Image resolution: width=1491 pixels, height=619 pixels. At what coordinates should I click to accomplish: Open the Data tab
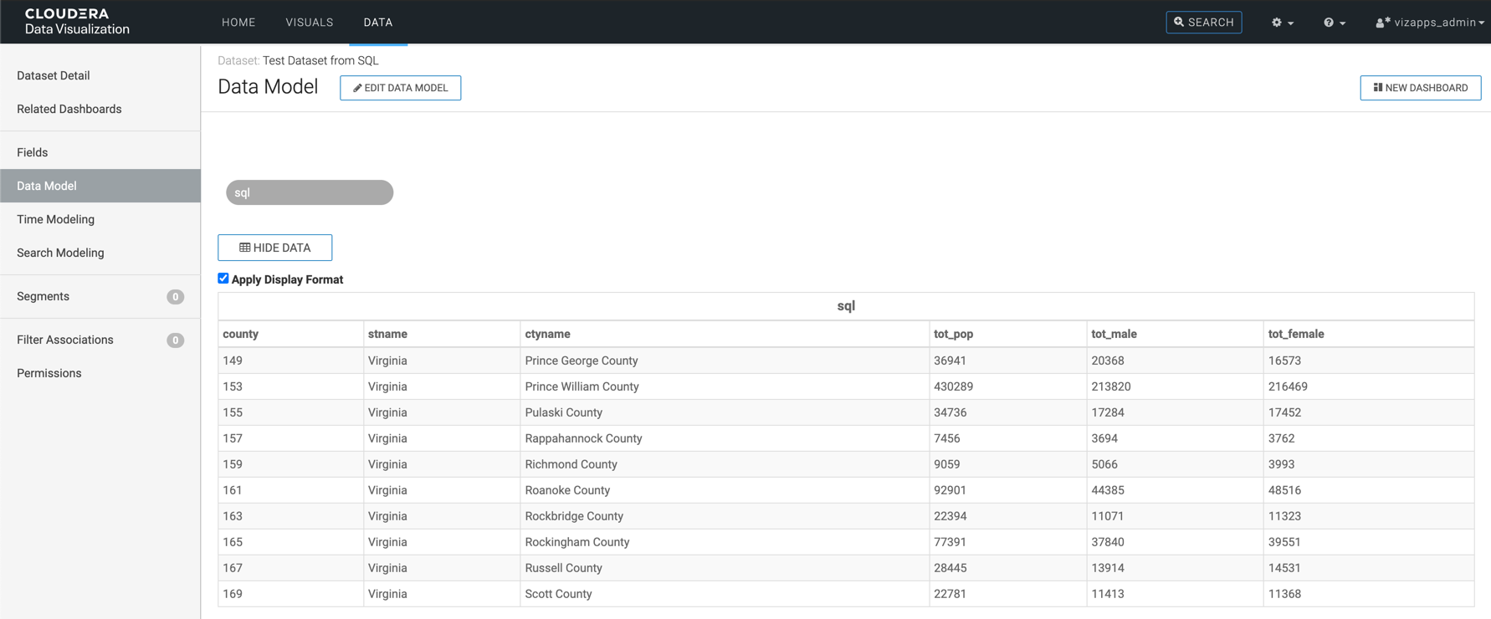point(377,23)
